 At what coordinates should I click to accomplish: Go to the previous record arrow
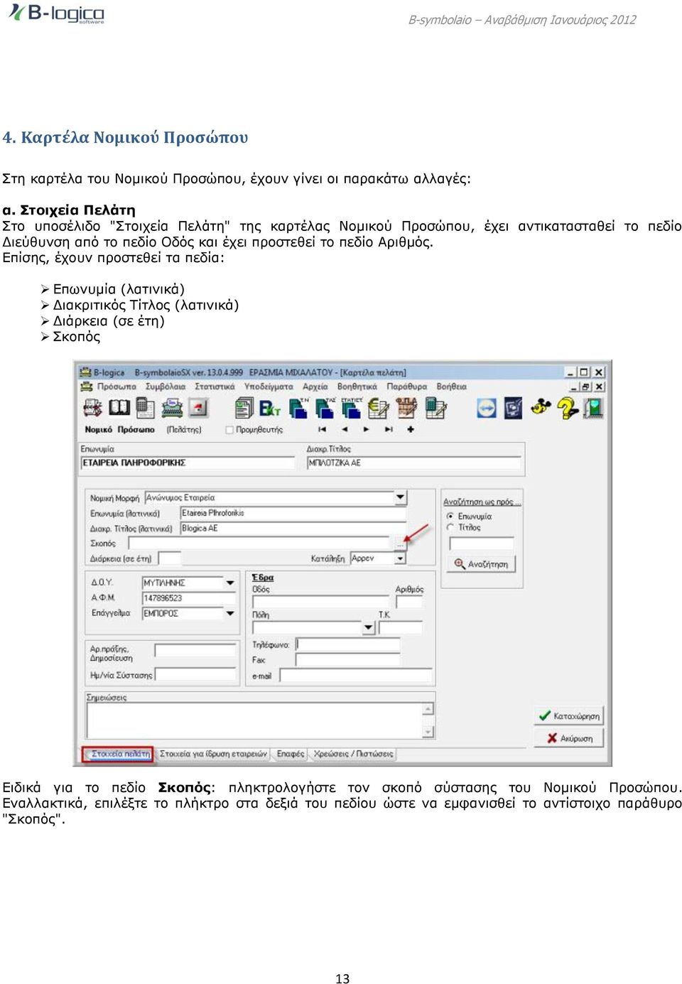click(x=345, y=430)
